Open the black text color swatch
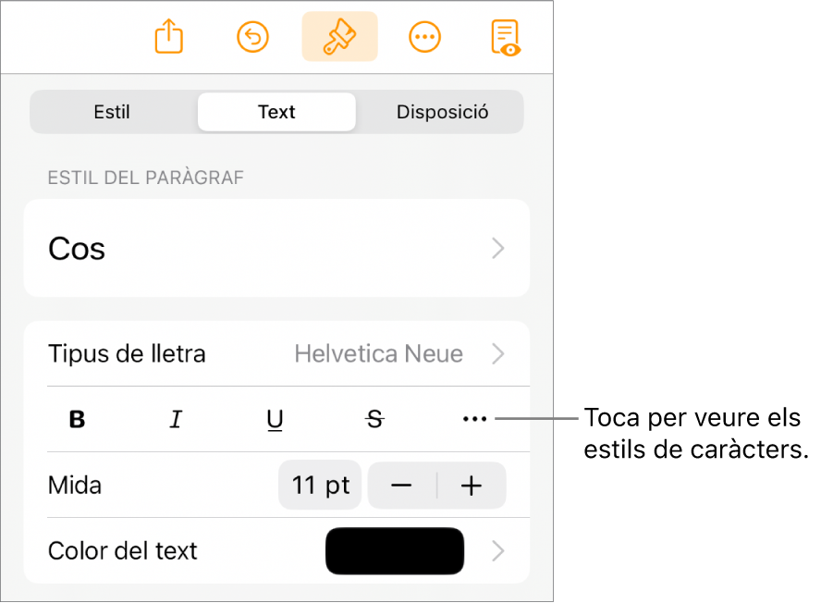The width and height of the screenshot is (821, 603). (x=395, y=551)
